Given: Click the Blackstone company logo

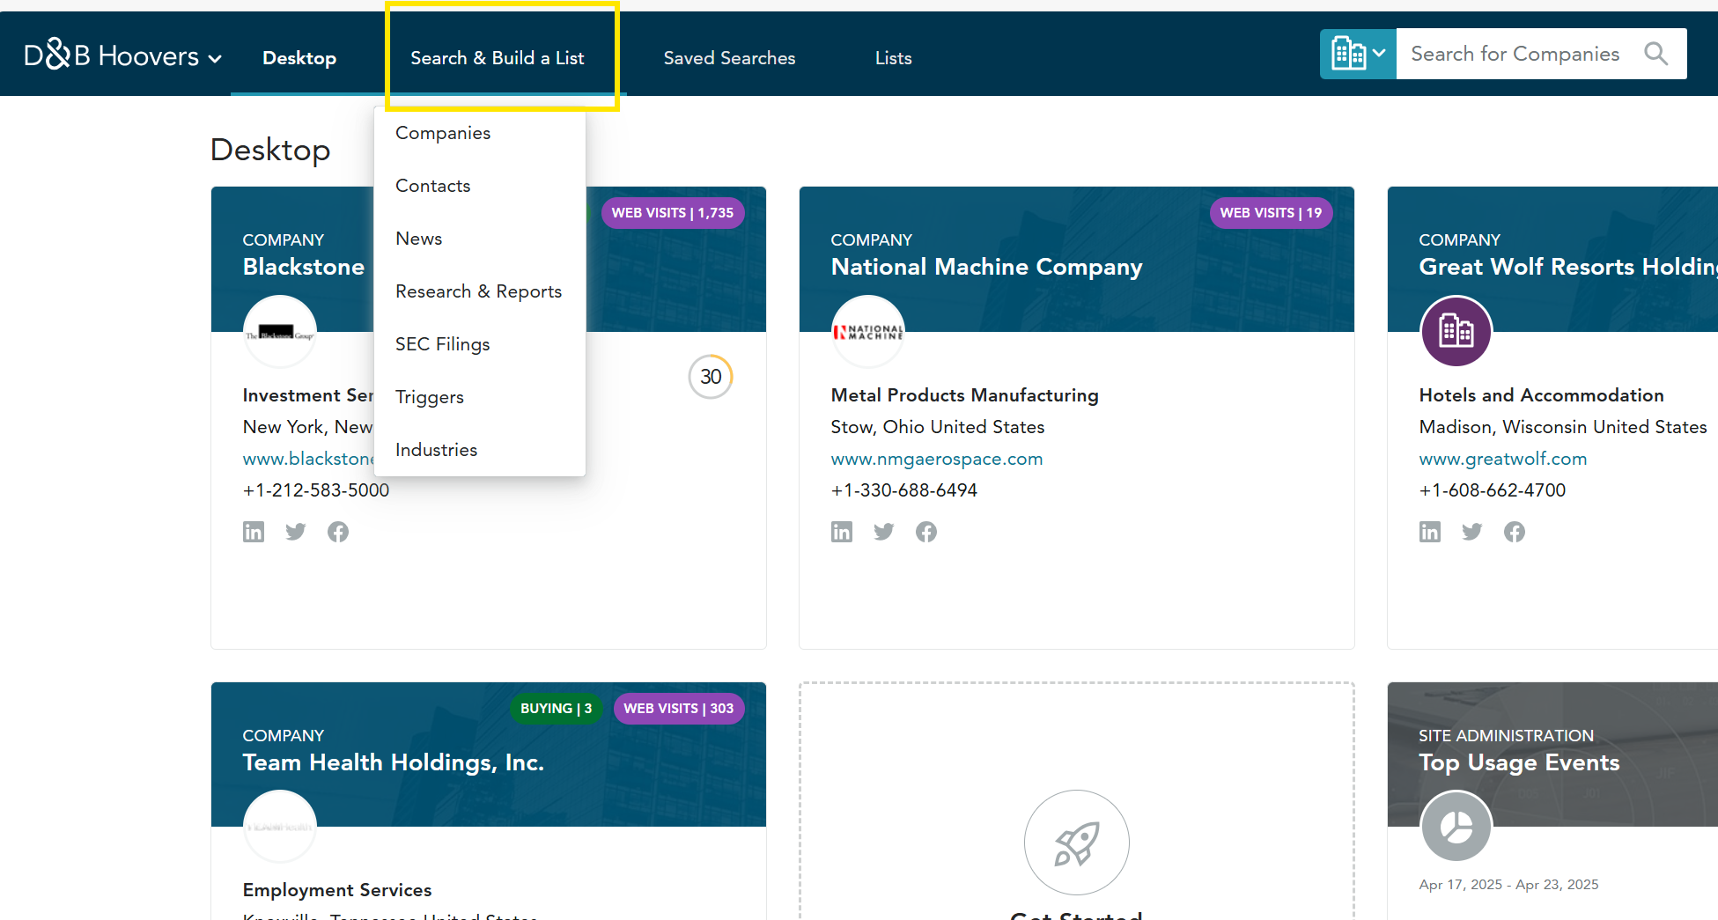Looking at the screenshot, I should (x=280, y=332).
